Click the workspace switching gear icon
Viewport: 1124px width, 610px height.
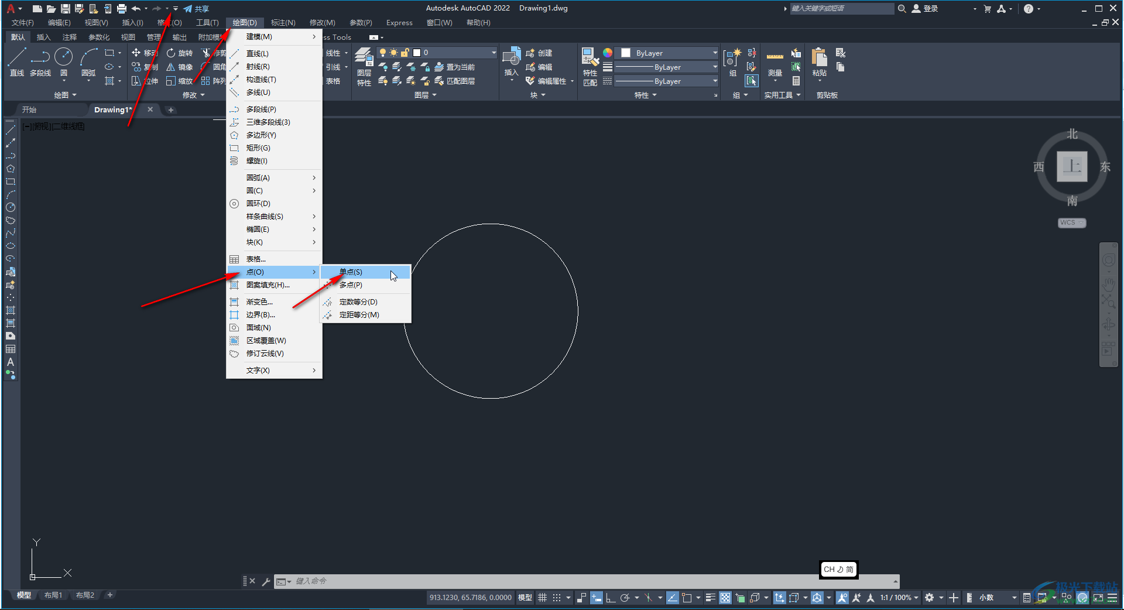929,598
